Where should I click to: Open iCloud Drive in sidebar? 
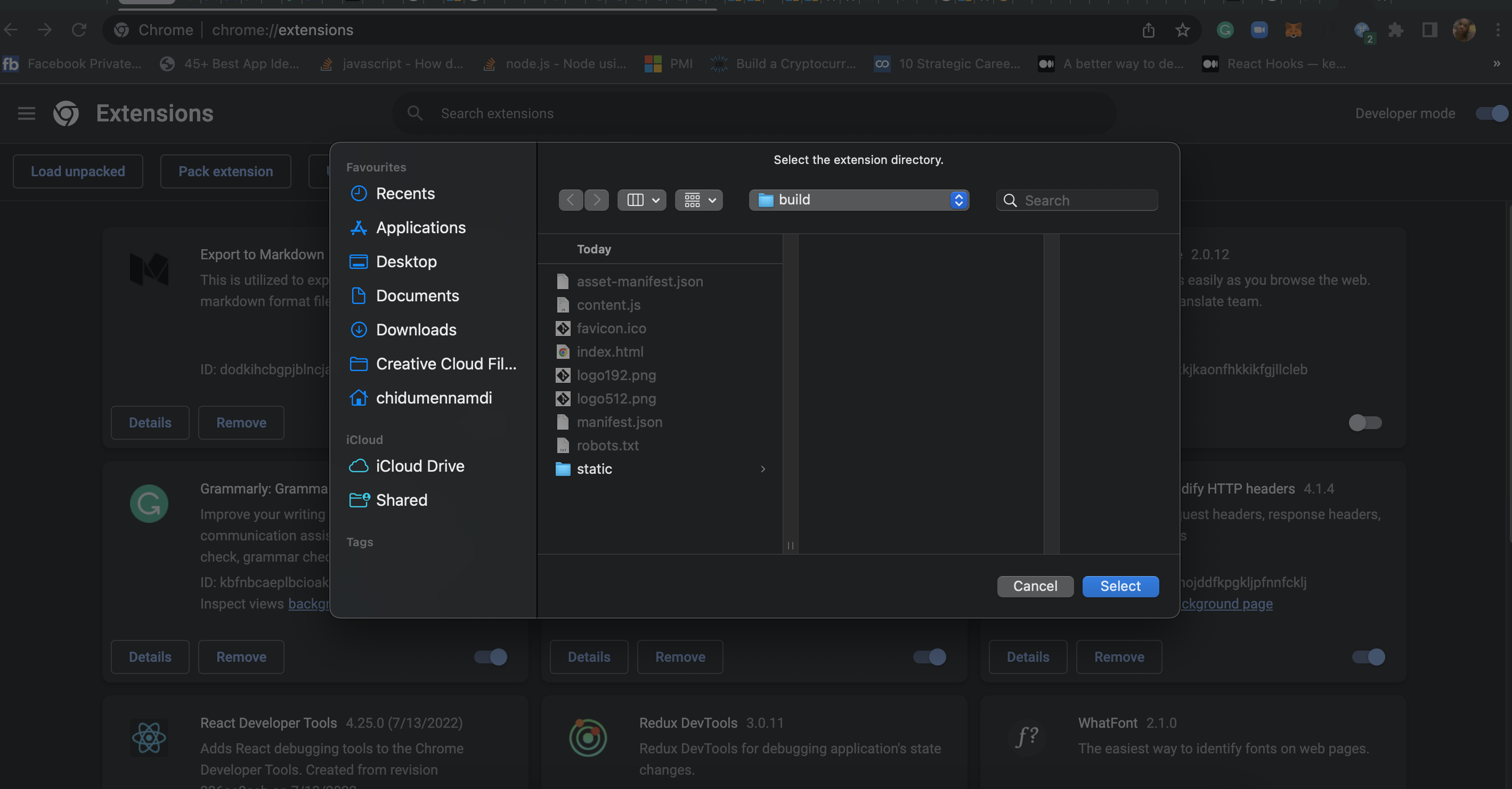coord(420,466)
